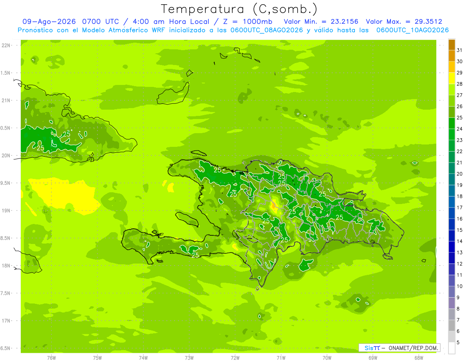
Task: Click the "73W" longitude axis label
Action: coord(189,358)
